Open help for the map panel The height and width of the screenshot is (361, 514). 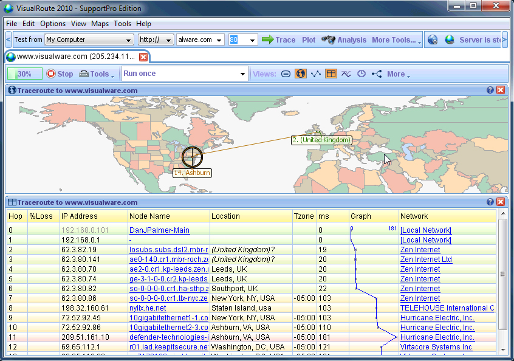click(490, 90)
